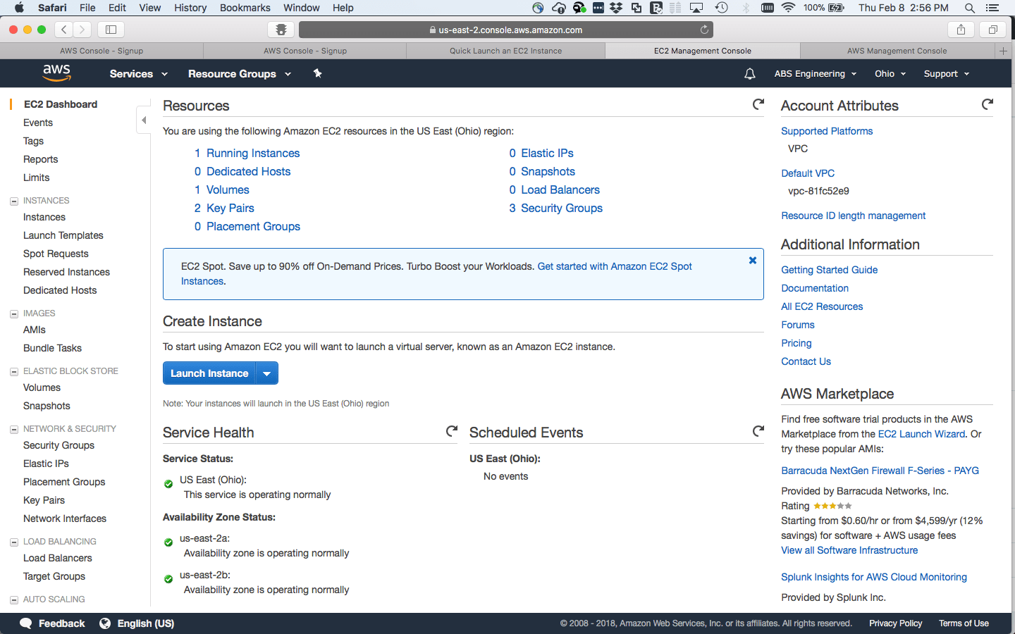Click the Safari address bar
The height and width of the screenshot is (634, 1015).
click(x=505, y=30)
